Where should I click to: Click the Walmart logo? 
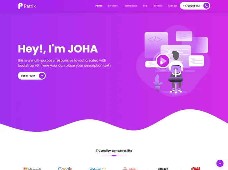tap(97, 169)
